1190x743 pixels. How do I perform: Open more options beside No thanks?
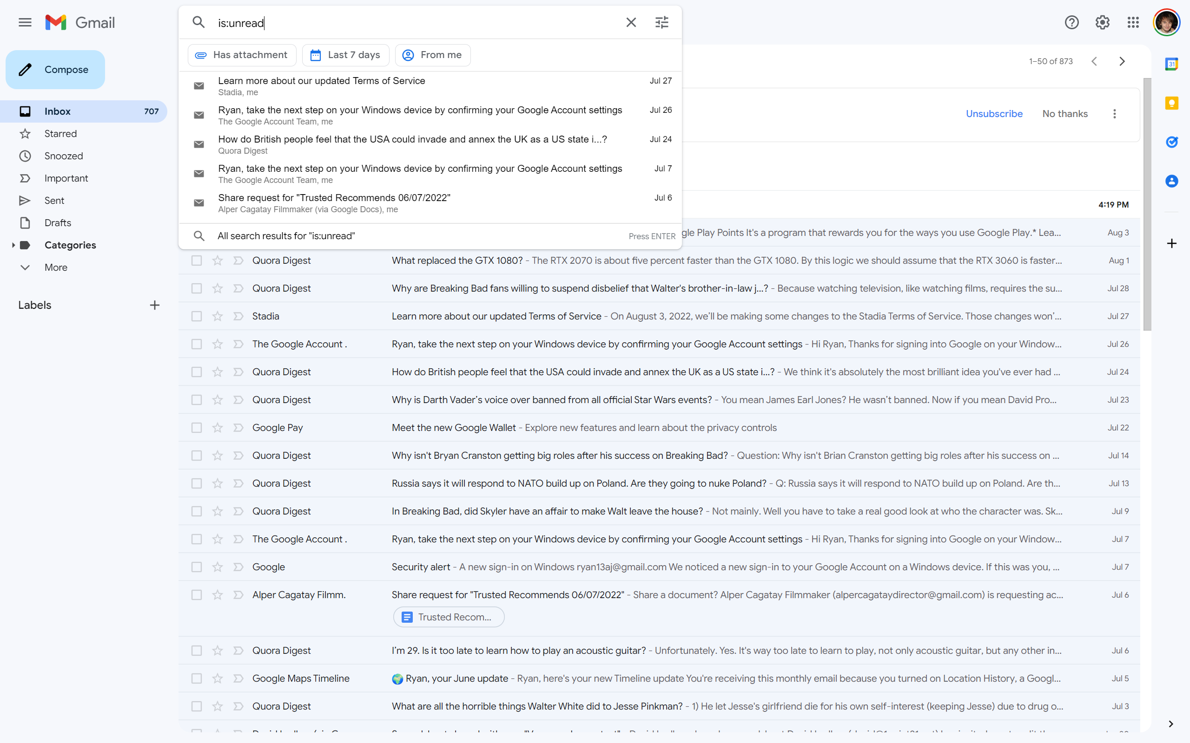tap(1114, 114)
